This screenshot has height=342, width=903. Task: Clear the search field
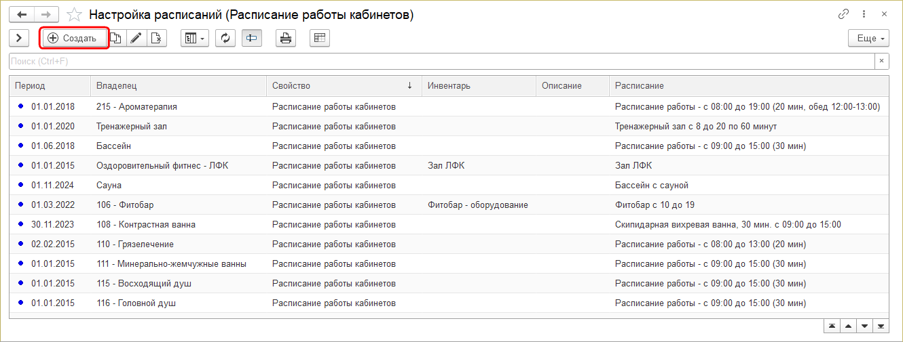coord(881,62)
